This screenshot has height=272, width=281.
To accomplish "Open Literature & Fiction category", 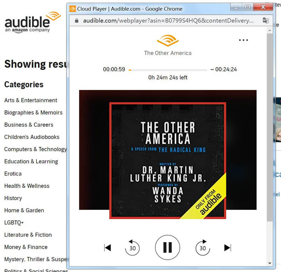I will pyautogui.click(x=28, y=235).
